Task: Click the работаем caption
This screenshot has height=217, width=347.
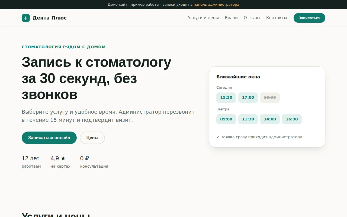Action: pyautogui.click(x=31, y=166)
